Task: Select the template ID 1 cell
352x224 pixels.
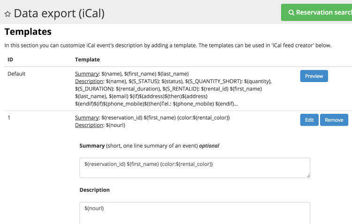Action: point(9,117)
